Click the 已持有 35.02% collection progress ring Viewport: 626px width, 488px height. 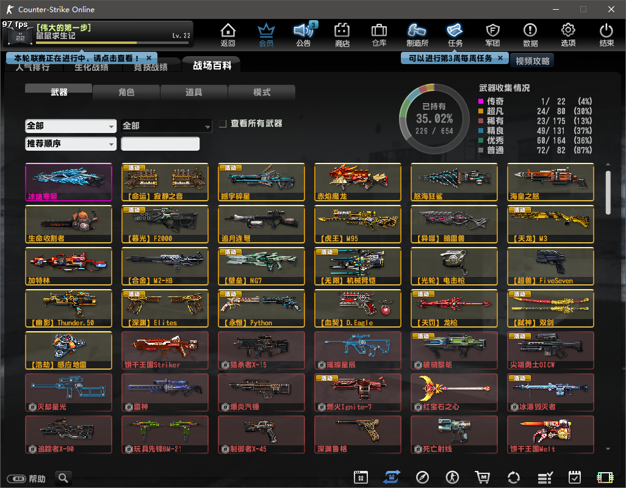434,118
